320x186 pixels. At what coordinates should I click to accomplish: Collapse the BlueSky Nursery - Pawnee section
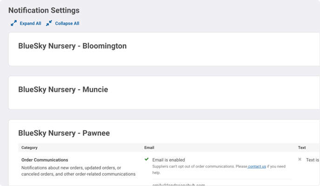[x=64, y=133]
